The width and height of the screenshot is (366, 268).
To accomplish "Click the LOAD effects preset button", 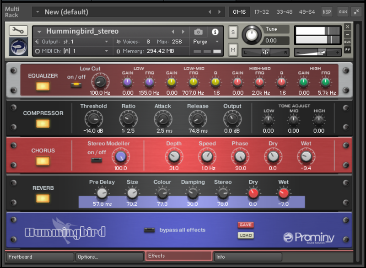I will [x=245, y=236].
